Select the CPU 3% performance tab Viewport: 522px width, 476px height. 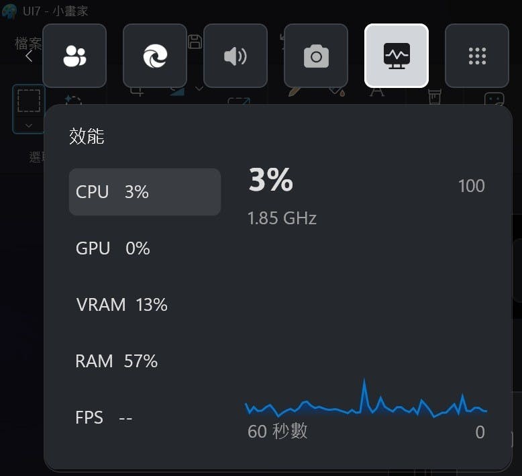(x=144, y=192)
